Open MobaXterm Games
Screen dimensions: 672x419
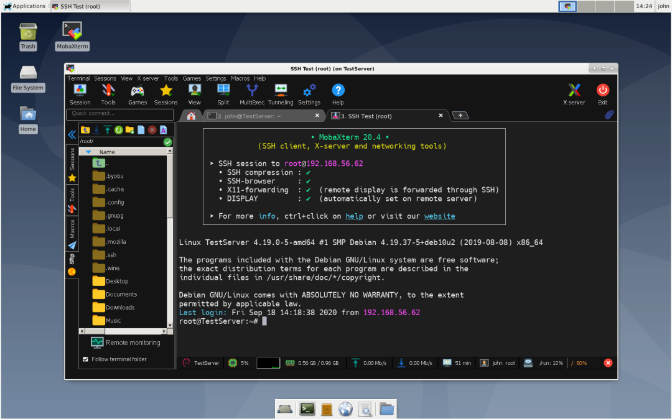pyautogui.click(x=138, y=93)
